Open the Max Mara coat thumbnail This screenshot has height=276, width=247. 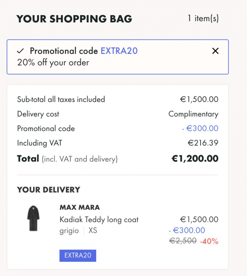coord(33,218)
